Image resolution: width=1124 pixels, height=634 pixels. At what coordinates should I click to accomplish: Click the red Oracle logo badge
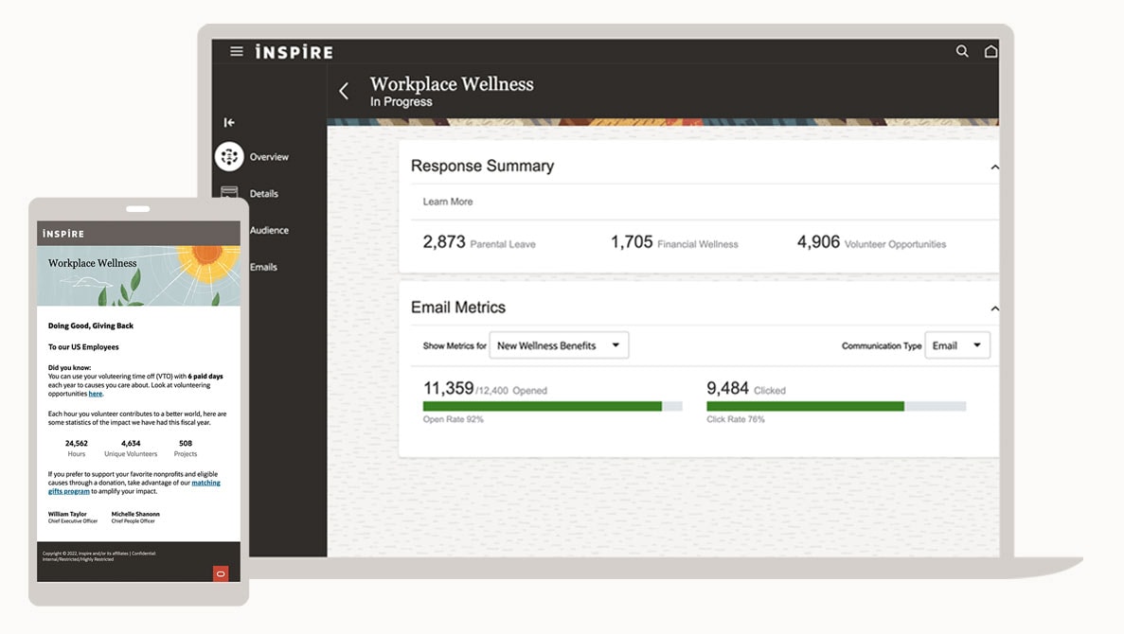[x=221, y=573]
